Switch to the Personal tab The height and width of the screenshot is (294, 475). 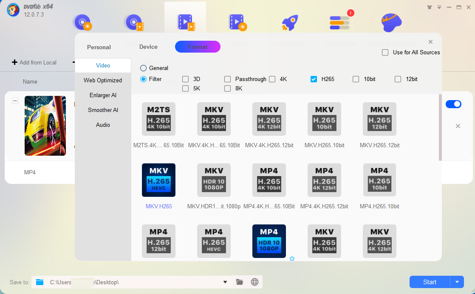click(99, 47)
